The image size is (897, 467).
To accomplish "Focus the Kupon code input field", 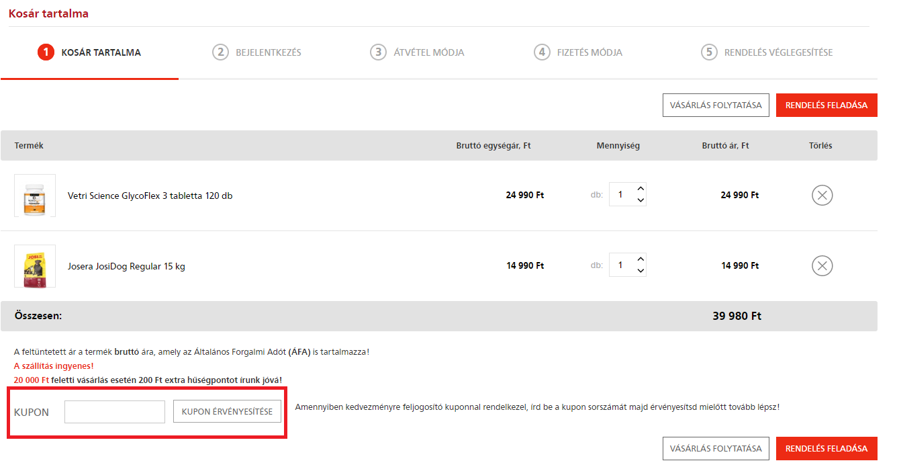I will click(115, 412).
